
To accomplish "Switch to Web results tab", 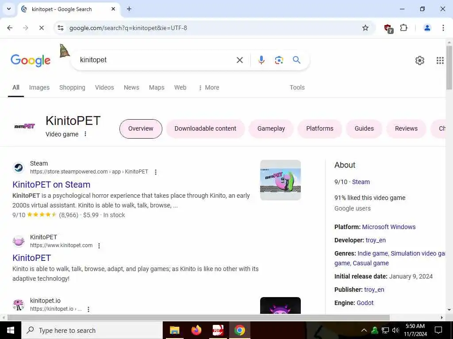I will [180, 87].
